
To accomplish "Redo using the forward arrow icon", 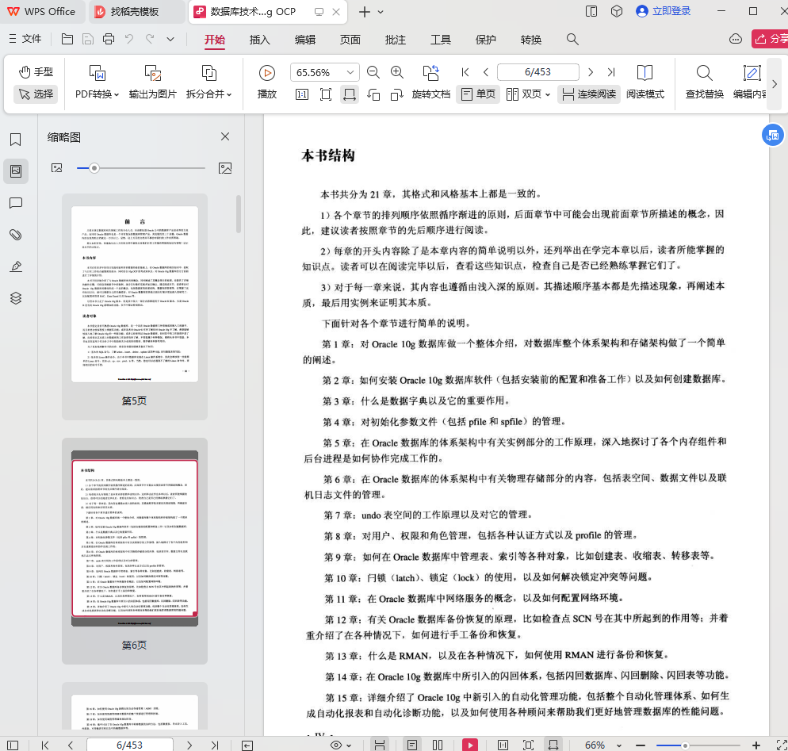I will (150, 39).
